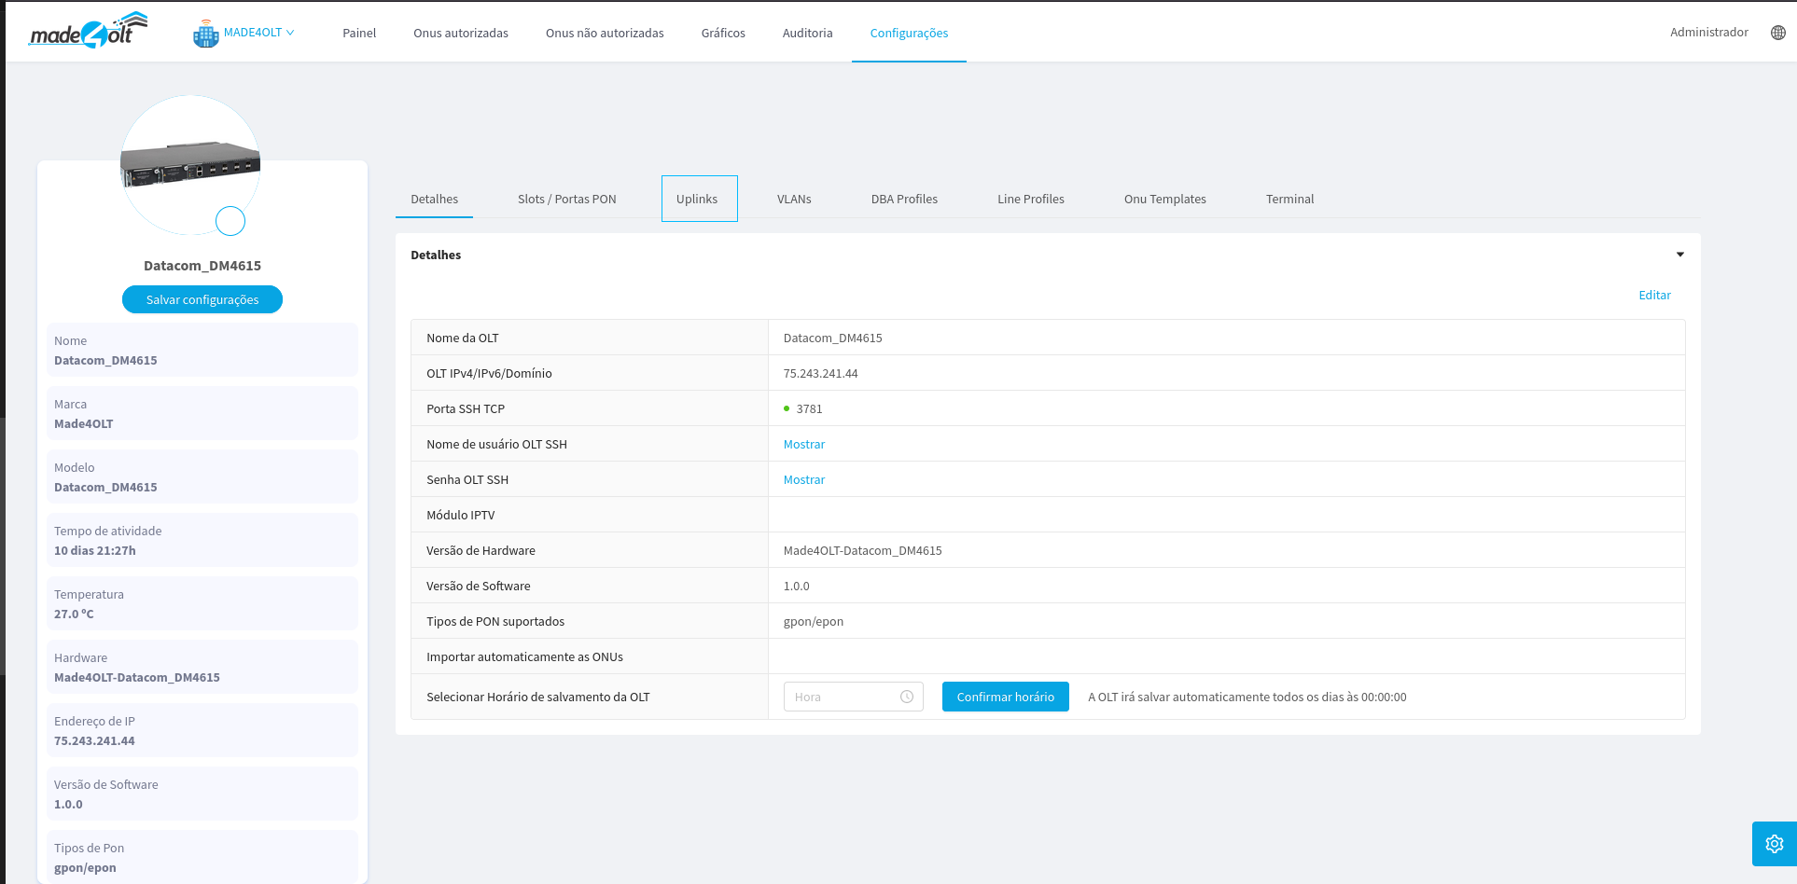1797x884 pixels.
Task: Click the status circle on OLT picture
Action: click(x=230, y=221)
